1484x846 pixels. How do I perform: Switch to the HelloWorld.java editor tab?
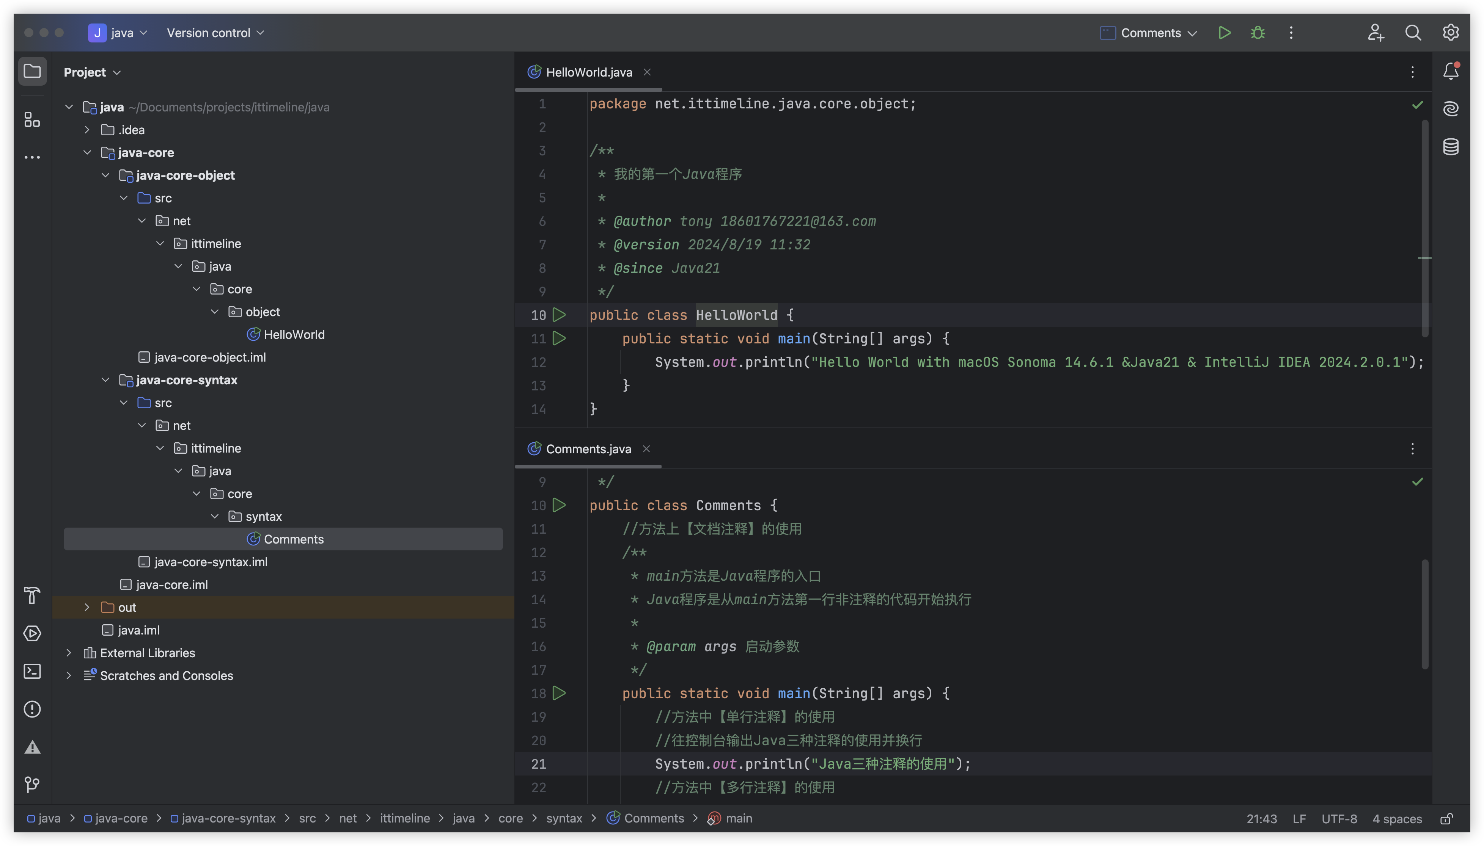[x=588, y=72]
